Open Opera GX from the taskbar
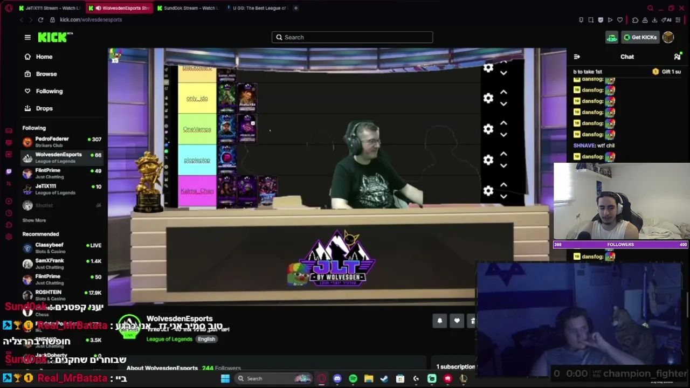The width and height of the screenshot is (690, 388). click(x=322, y=378)
